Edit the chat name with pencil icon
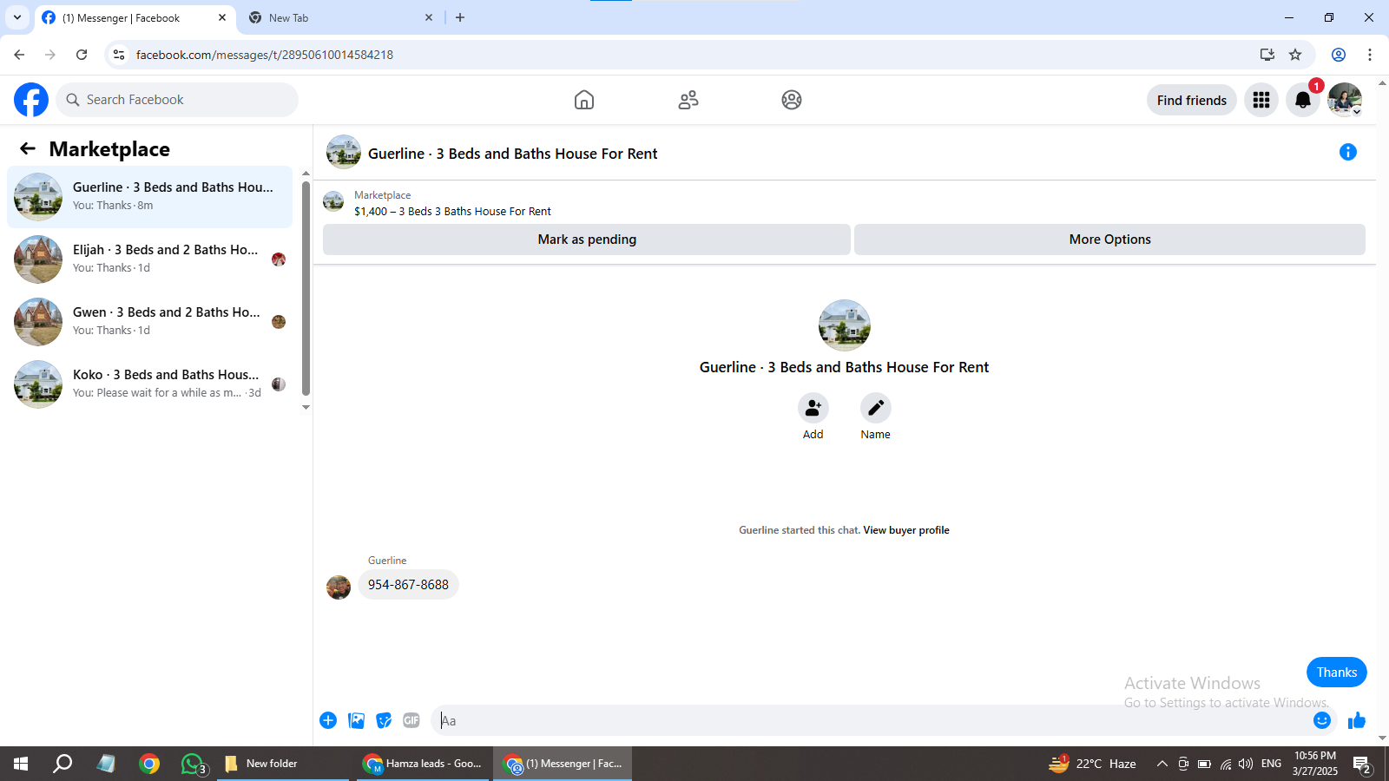The width and height of the screenshot is (1389, 781). point(876,408)
